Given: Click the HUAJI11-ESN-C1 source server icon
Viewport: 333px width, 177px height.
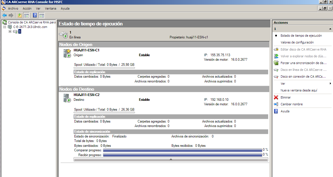Looking at the screenshot, I should point(67,53).
